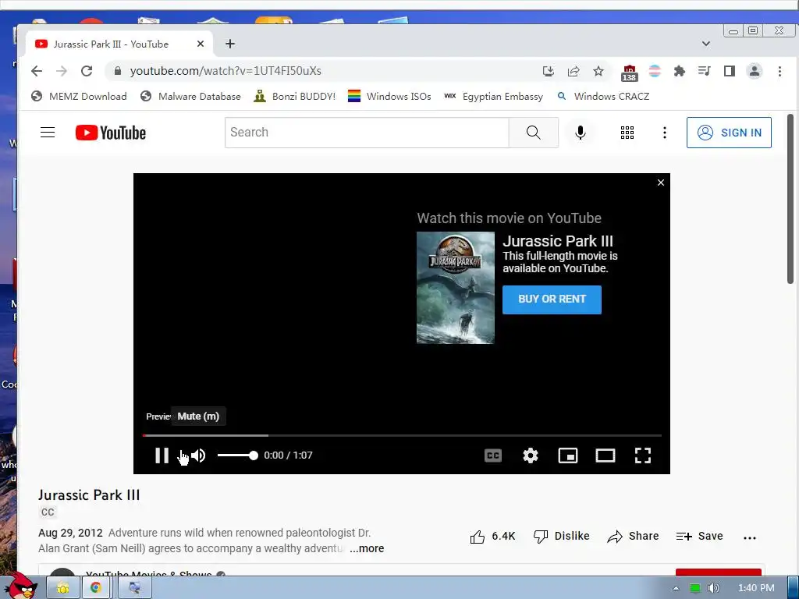Screen dimensions: 799x599
Task: Open the Jurassic Park III poster thumbnail
Action: pyautogui.click(x=456, y=288)
